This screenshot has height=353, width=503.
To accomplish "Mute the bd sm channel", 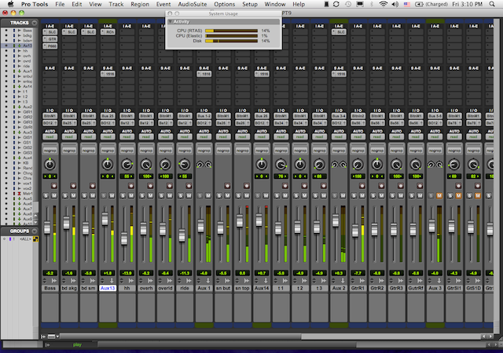I will [93, 195].
